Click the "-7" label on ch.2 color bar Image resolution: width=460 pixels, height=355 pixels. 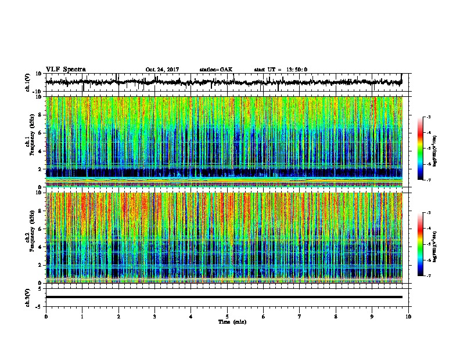click(x=428, y=276)
